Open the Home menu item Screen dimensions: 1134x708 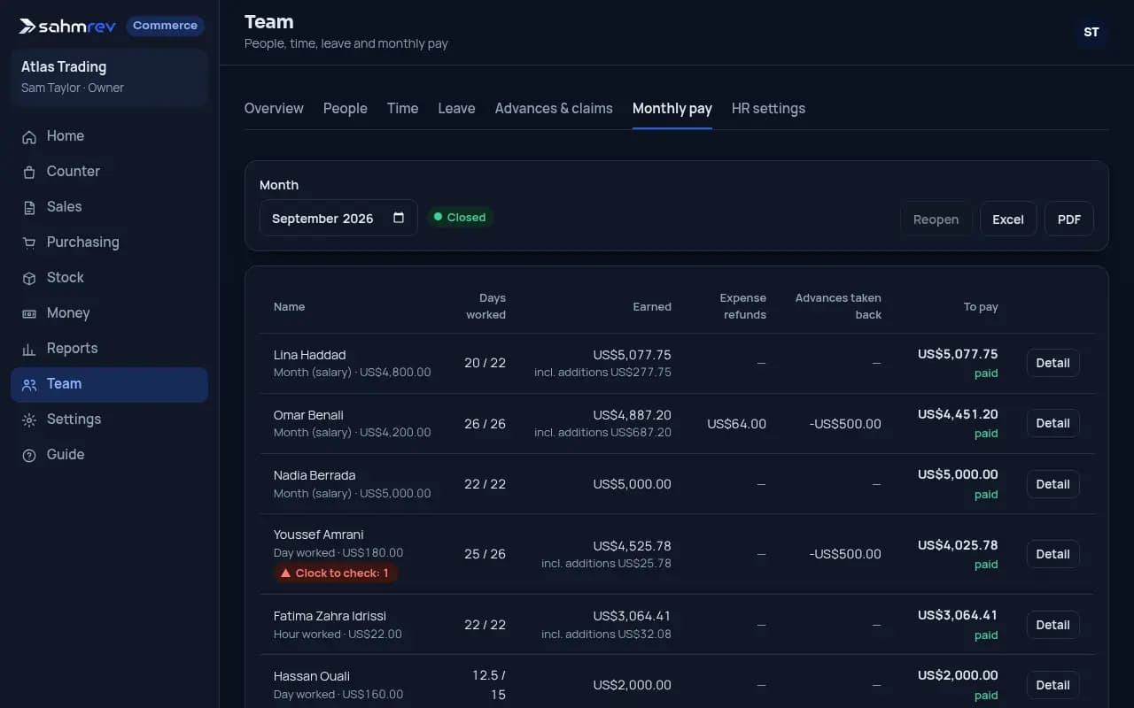pyautogui.click(x=109, y=136)
